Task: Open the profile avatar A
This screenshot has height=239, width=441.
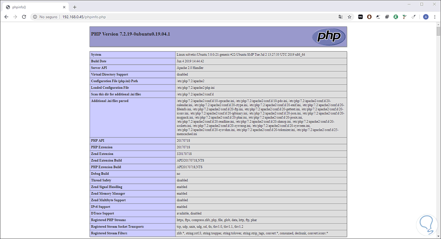Action: coord(426,17)
